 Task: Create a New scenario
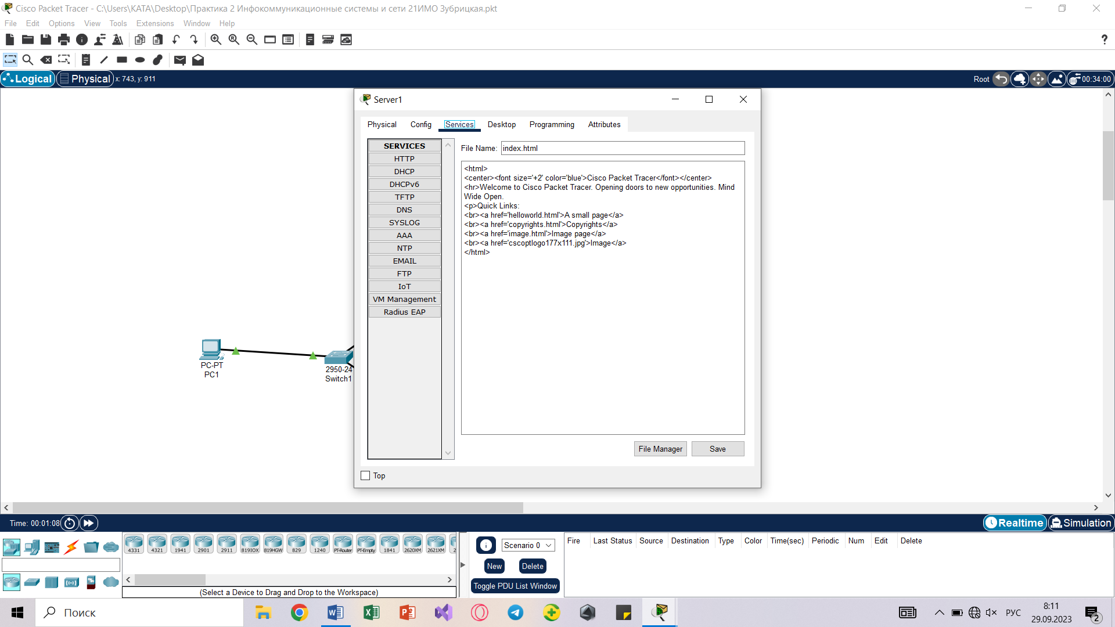coord(494,566)
